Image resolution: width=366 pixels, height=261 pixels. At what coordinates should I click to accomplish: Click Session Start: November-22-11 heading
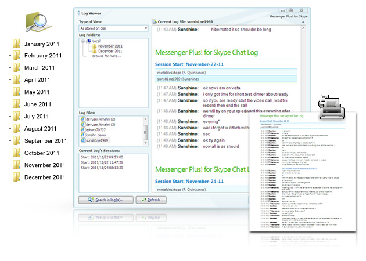point(189,64)
